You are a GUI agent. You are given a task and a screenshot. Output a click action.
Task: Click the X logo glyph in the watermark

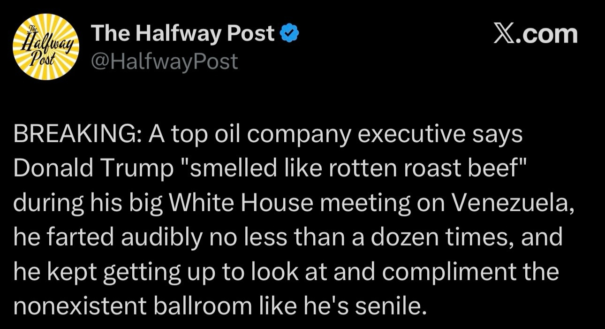click(x=505, y=34)
